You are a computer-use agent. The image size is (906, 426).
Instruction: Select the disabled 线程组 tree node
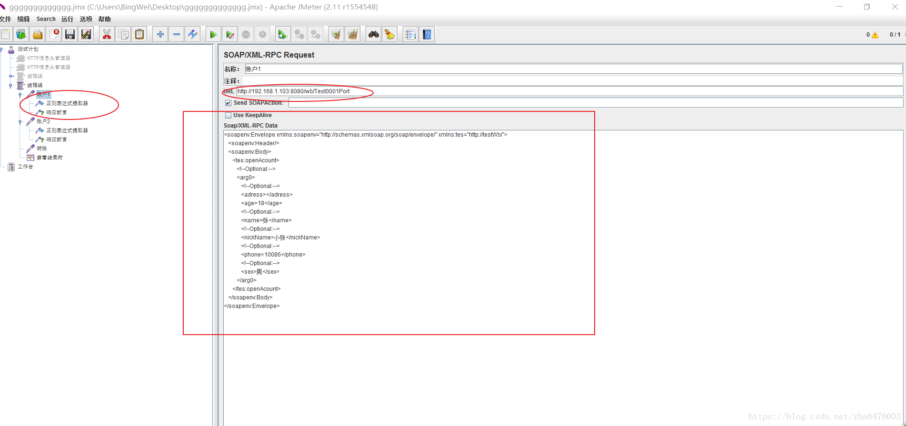[x=35, y=76]
